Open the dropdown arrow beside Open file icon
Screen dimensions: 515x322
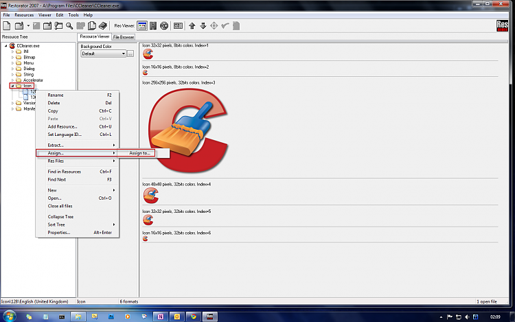pos(28,25)
